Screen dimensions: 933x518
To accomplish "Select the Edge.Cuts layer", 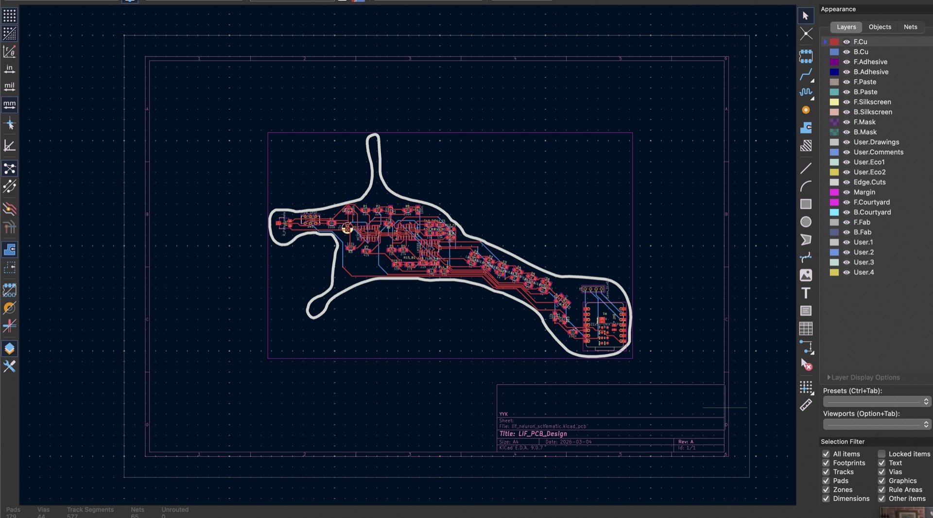I will [870, 182].
